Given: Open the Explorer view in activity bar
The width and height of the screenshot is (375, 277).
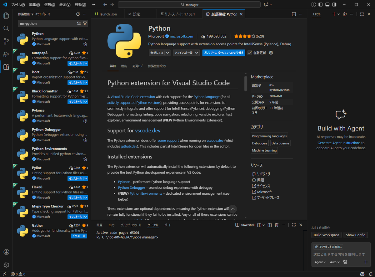Looking at the screenshot, I should click(x=6, y=16).
